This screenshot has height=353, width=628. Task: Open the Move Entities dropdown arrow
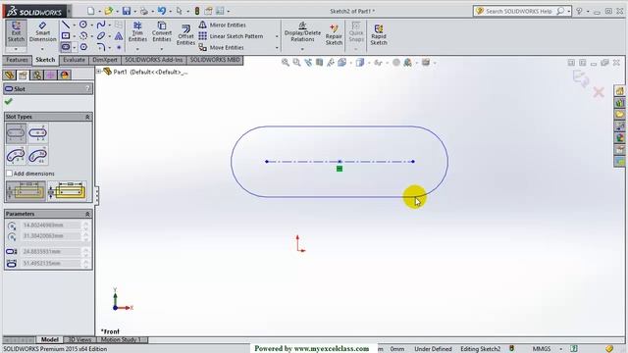coord(277,48)
